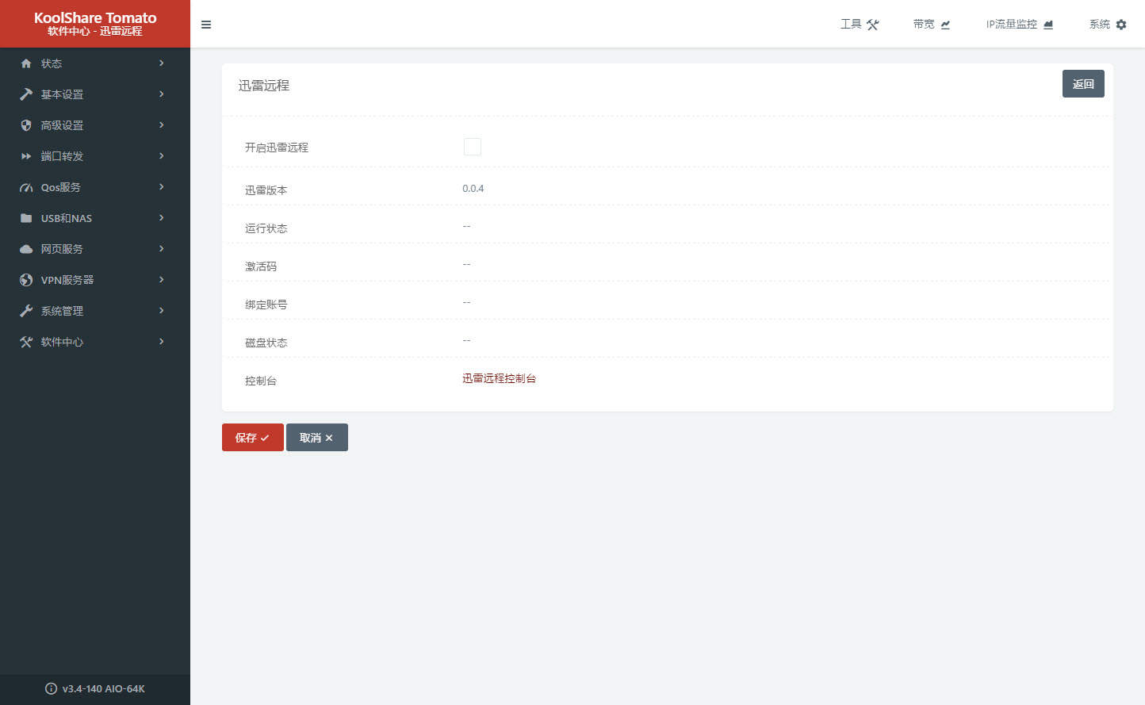Click the gauge icon for Qos服务
Viewport: 1145px width, 705px height.
[26, 188]
